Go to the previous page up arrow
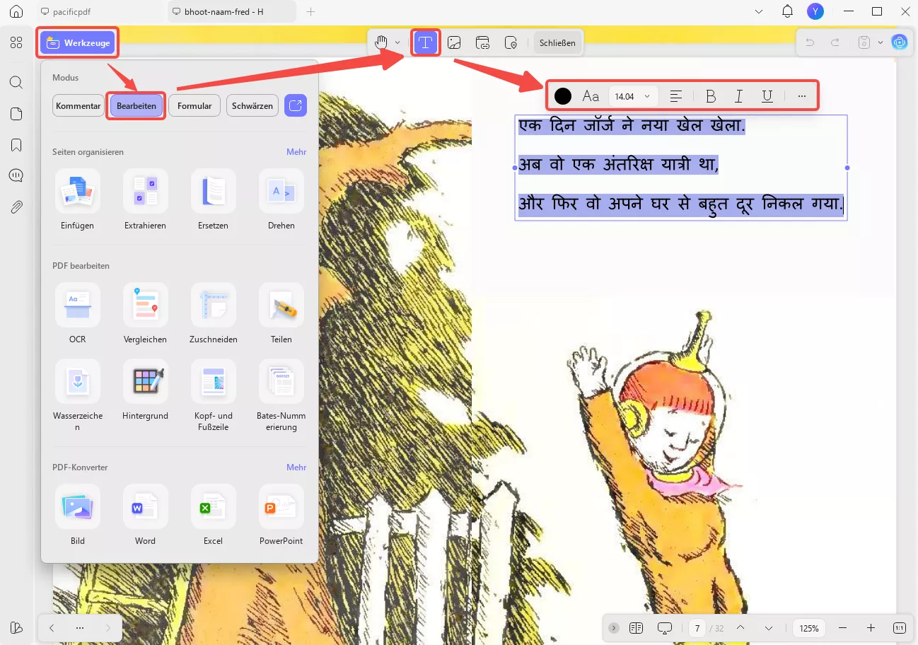The width and height of the screenshot is (918, 645). 740,628
